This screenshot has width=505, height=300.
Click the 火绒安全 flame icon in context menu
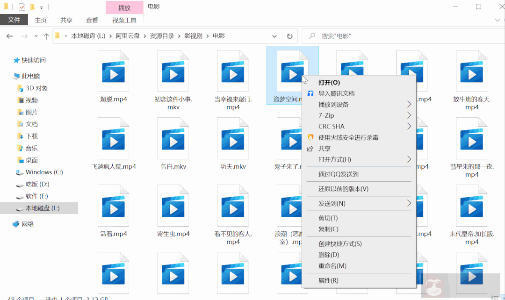click(310, 137)
